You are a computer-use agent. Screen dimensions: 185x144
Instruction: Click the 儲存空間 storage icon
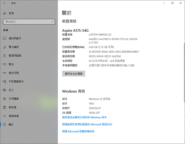pos(4,73)
